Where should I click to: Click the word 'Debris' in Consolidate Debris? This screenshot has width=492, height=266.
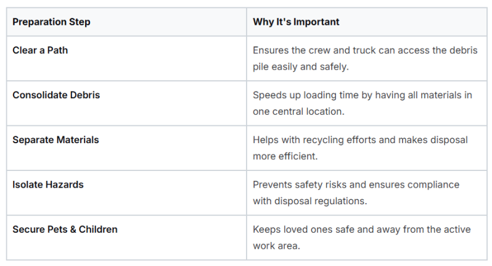pyautogui.click(x=84, y=95)
